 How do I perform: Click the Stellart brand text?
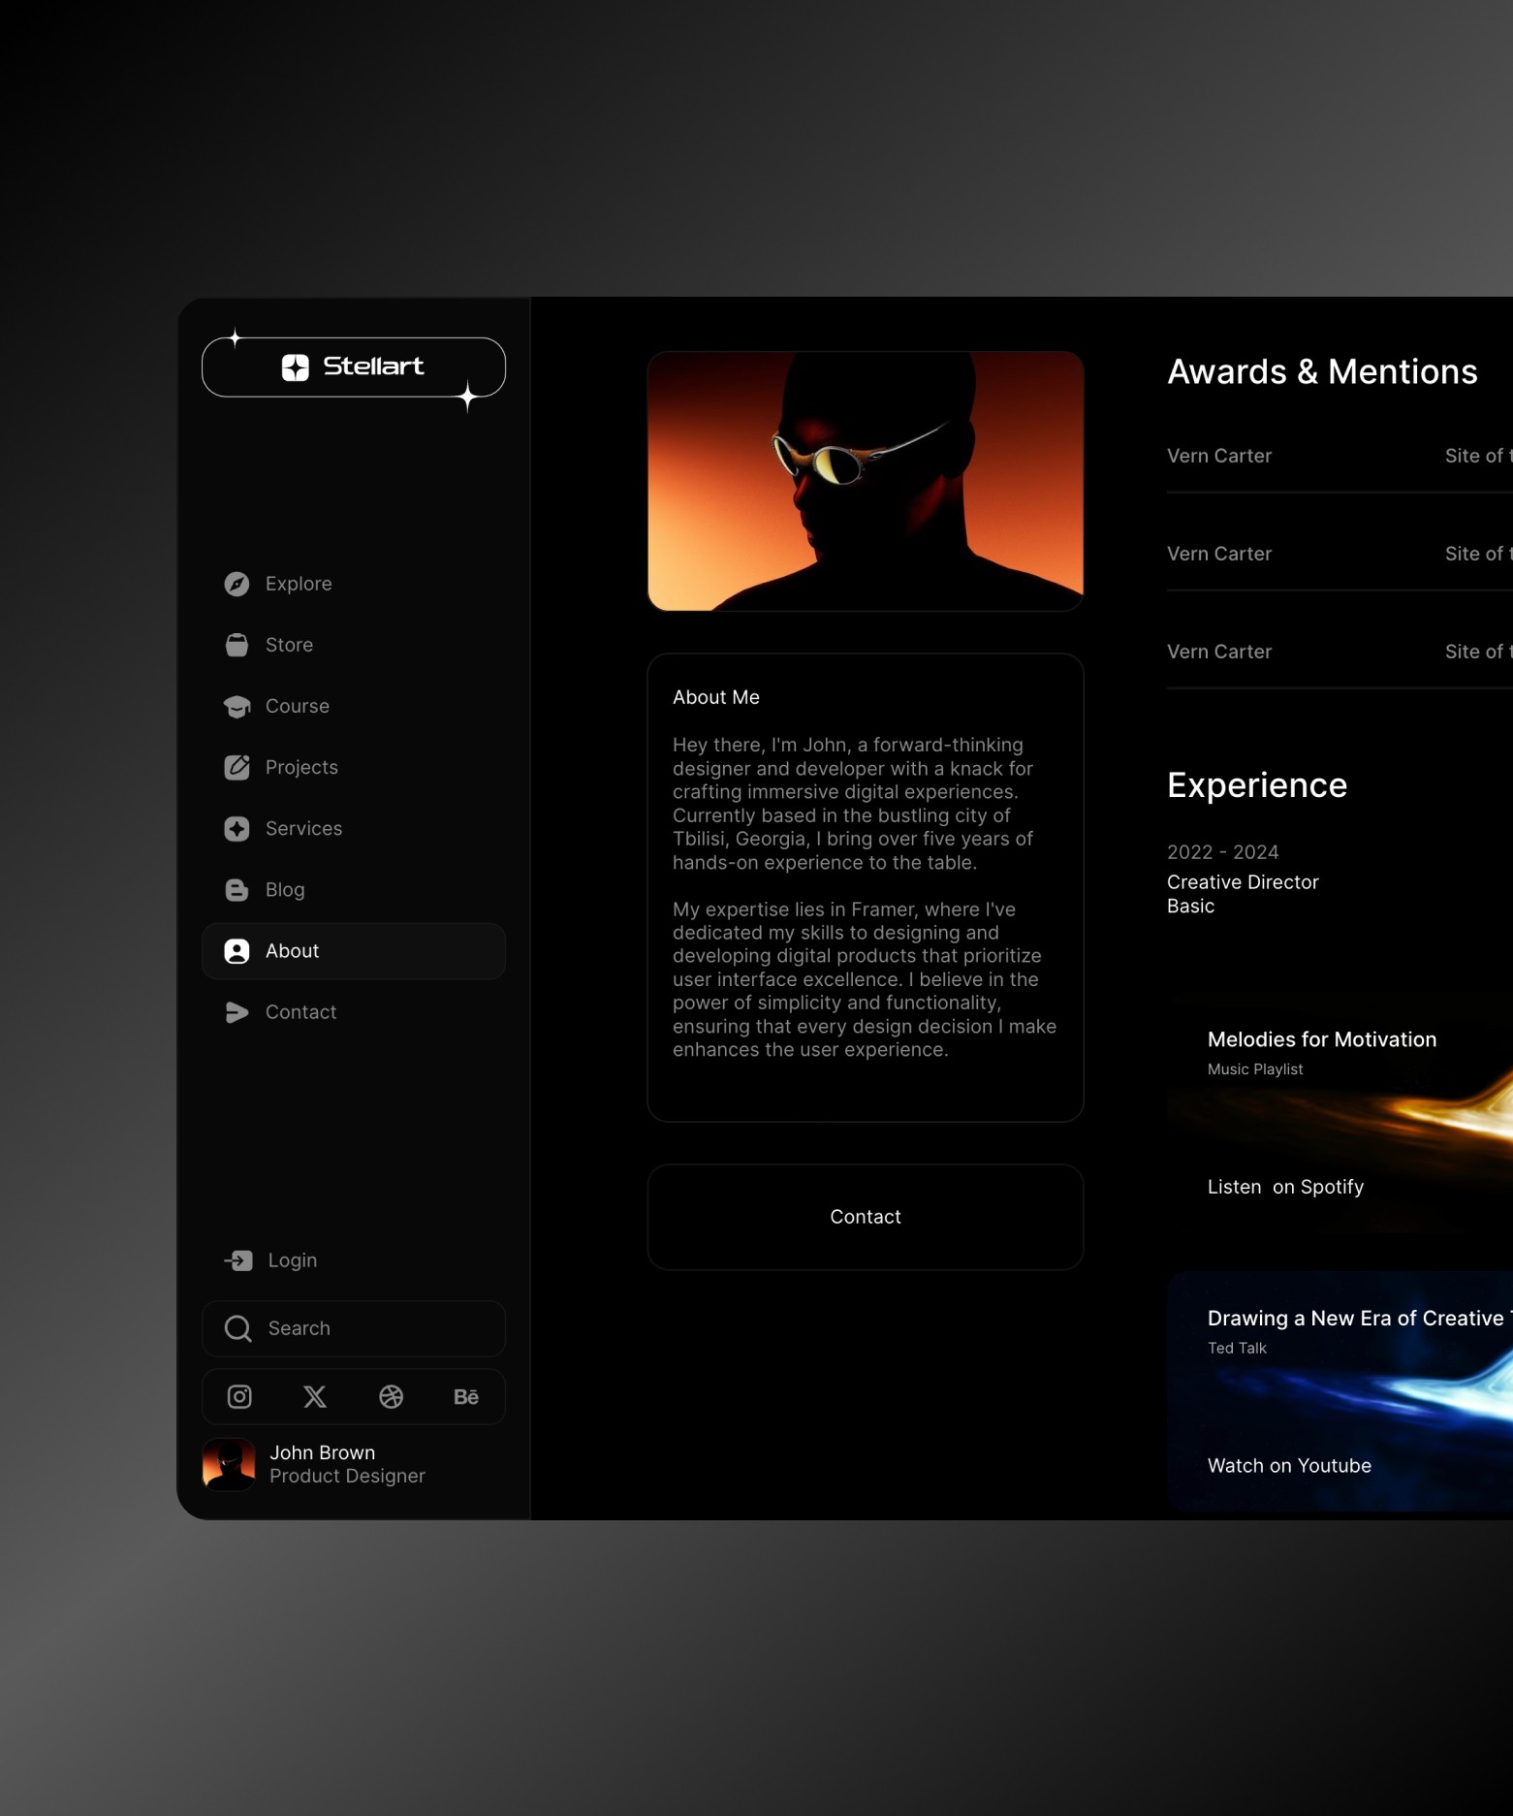(x=373, y=366)
